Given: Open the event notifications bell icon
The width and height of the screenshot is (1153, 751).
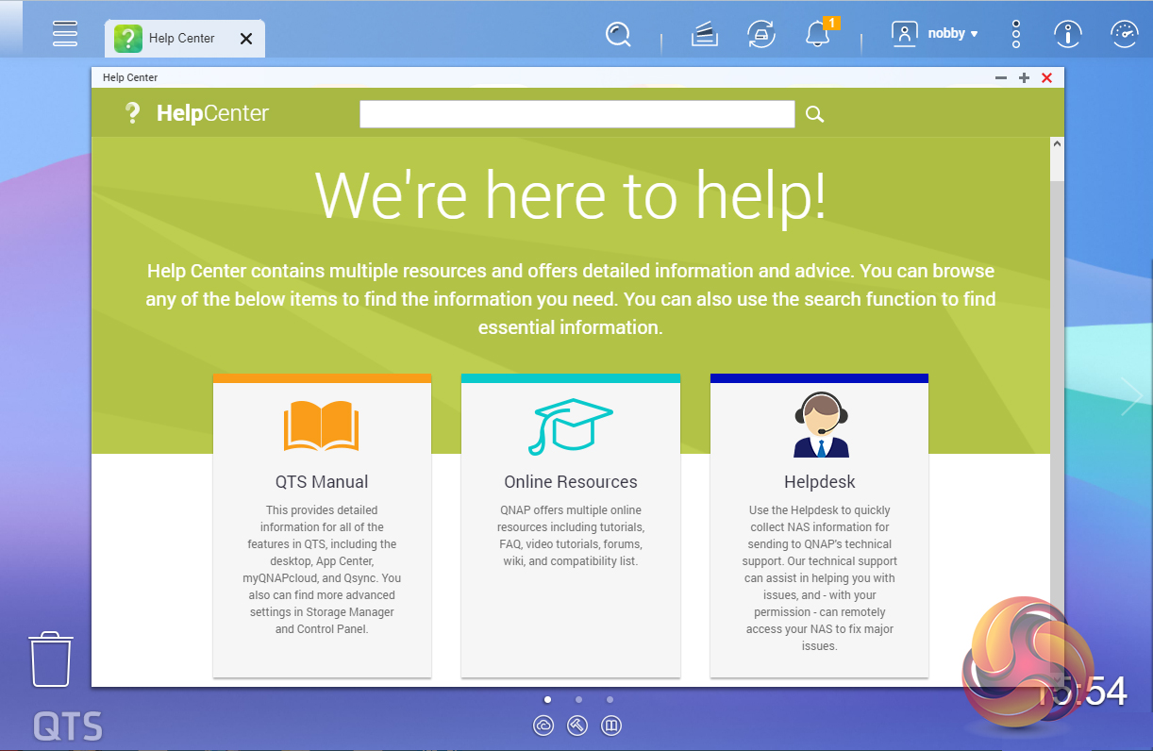Looking at the screenshot, I should (818, 34).
